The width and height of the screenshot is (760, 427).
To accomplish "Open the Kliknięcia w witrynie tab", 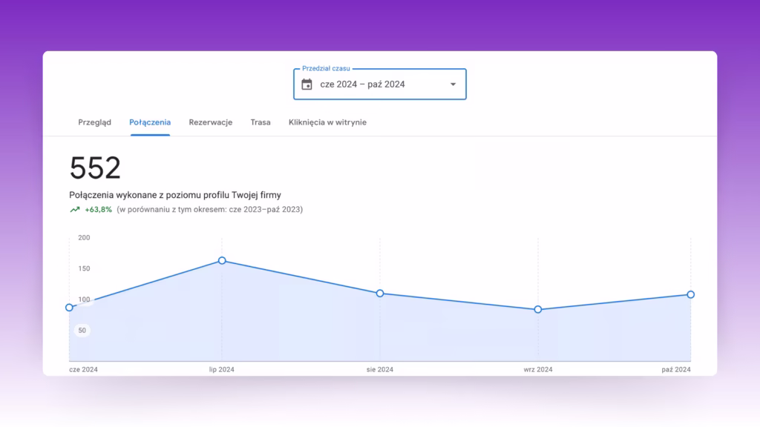I will (x=327, y=122).
